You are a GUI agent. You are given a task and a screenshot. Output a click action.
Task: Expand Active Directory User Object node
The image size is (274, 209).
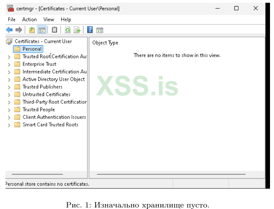(9, 80)
